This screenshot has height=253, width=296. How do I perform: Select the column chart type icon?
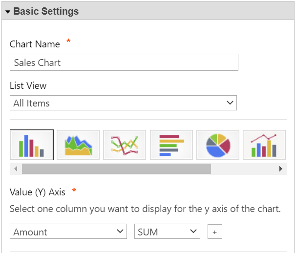click(x=32, y=145)
